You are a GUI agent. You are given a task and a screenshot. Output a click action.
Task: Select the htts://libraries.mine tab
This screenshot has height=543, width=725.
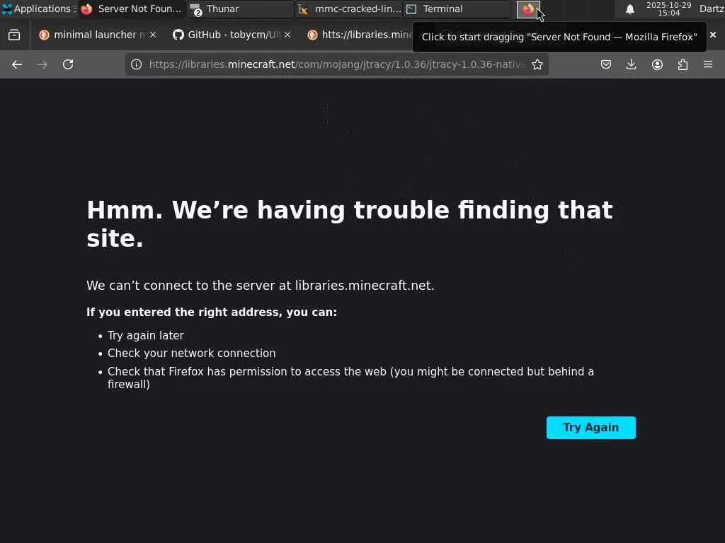pos(360,35)
